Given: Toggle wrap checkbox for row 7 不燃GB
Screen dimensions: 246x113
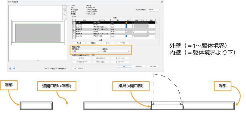Looking at the screenshot, I should point(126,36).
